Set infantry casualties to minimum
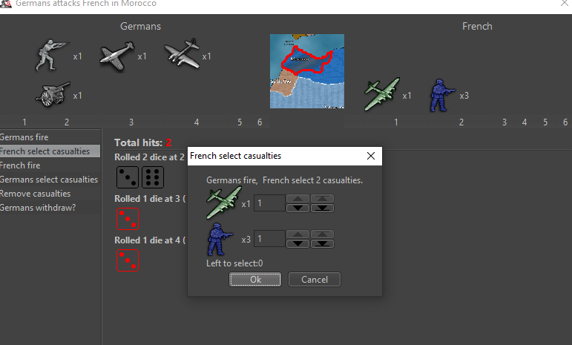572x345 pixels. click(323, 243)
